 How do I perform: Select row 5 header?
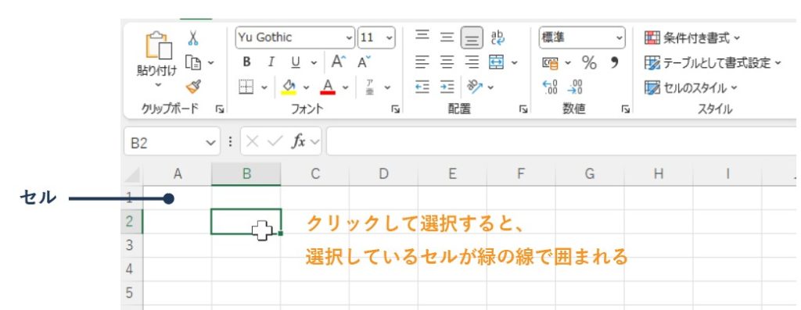(x=131, y=293)
